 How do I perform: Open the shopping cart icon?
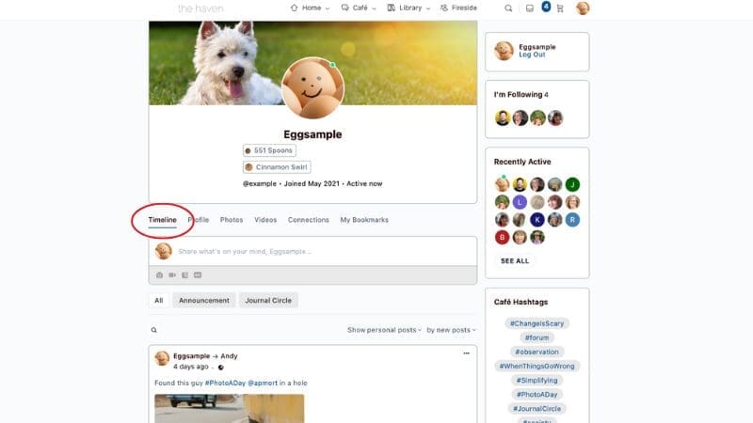point(561,8)
